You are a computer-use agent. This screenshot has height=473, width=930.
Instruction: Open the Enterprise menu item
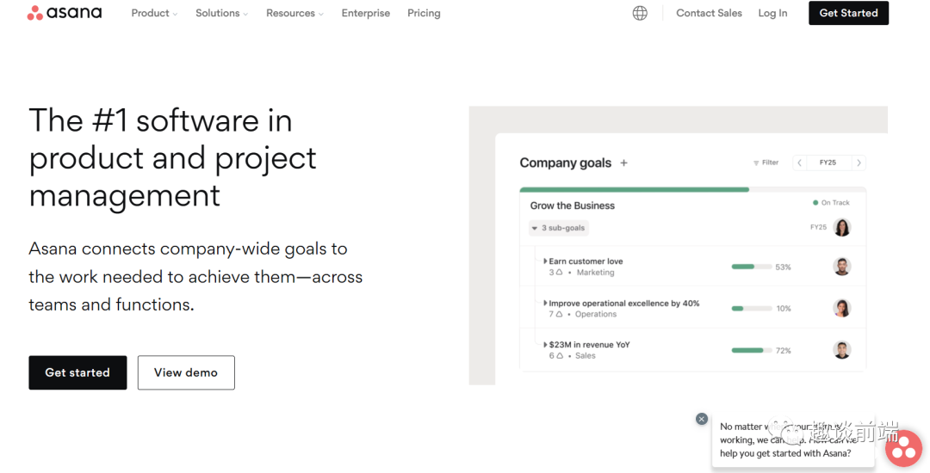[365, 13]
